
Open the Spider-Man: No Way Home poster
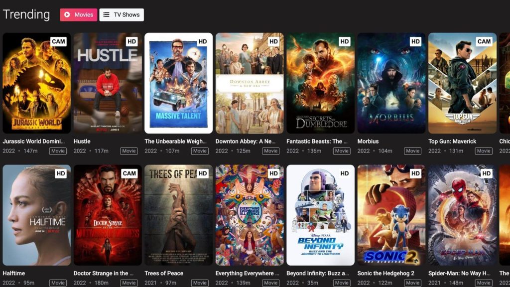(x=462, y=215)
